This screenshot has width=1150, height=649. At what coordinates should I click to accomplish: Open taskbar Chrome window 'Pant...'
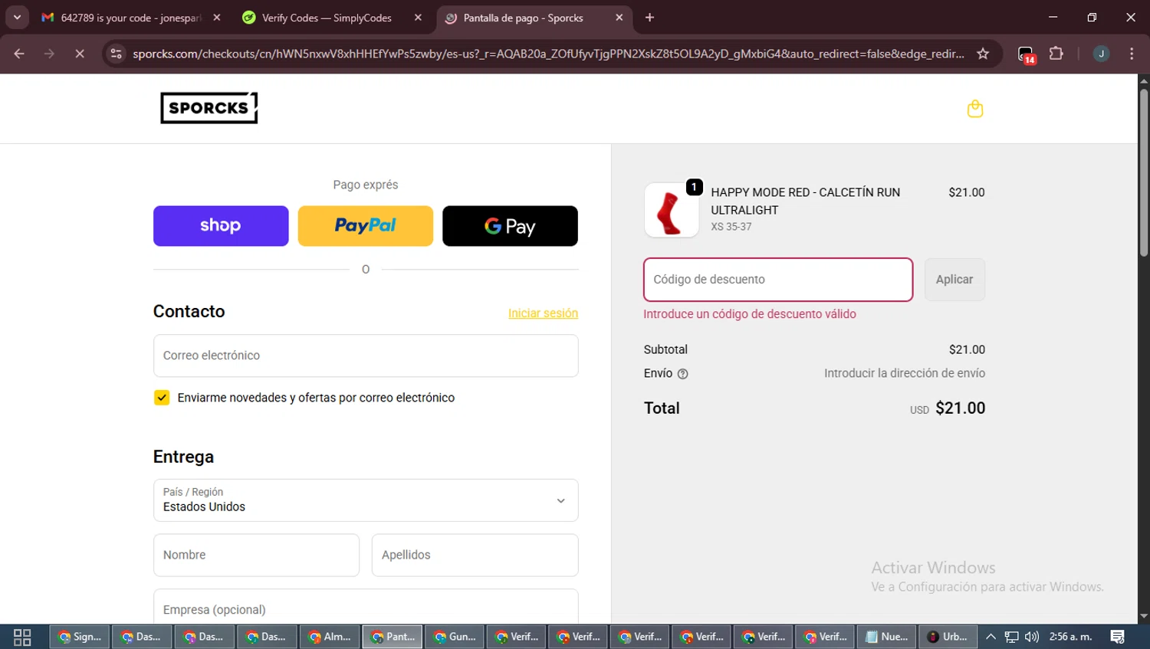pyautogui.click(x=393, y=637)
